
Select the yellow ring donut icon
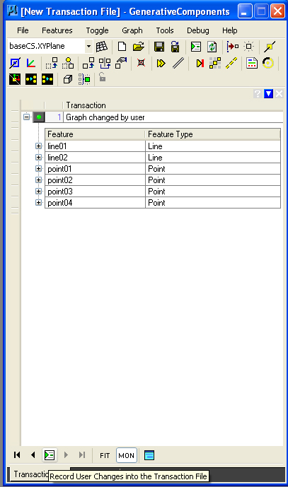(267, 63)
